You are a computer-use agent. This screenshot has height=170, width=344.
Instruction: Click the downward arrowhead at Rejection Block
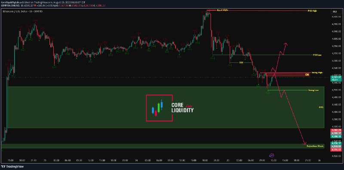305,144
